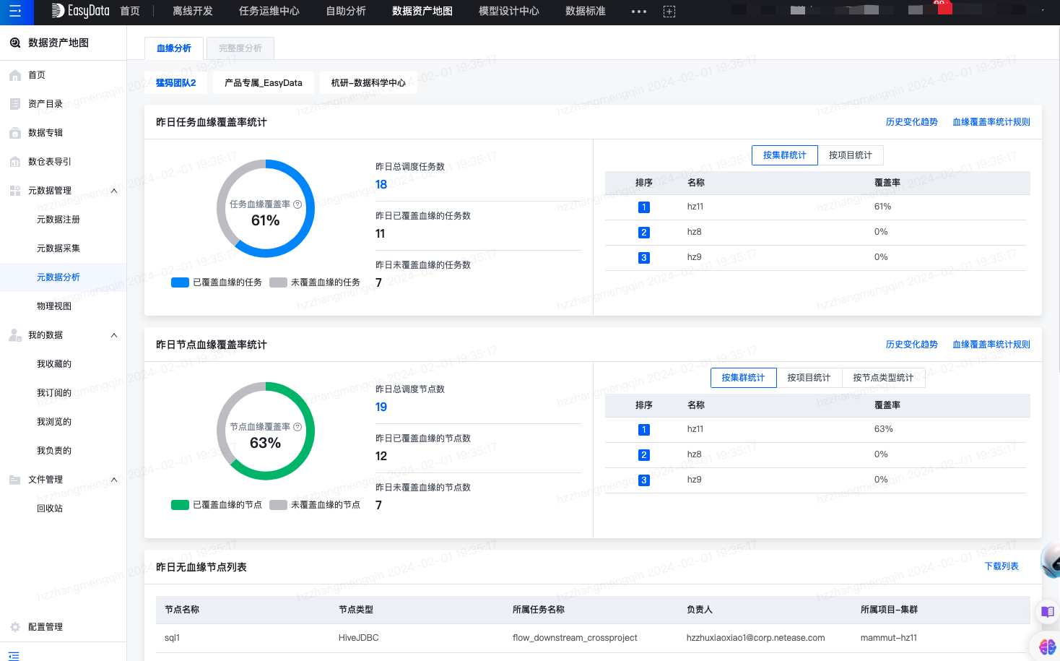Open 任务运维中心 in top navigation

[x=269, y=12]
